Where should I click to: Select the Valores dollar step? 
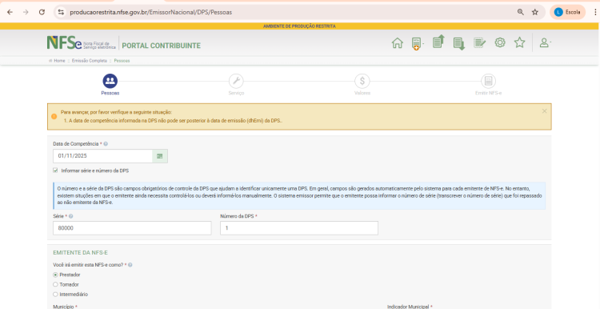362,81
